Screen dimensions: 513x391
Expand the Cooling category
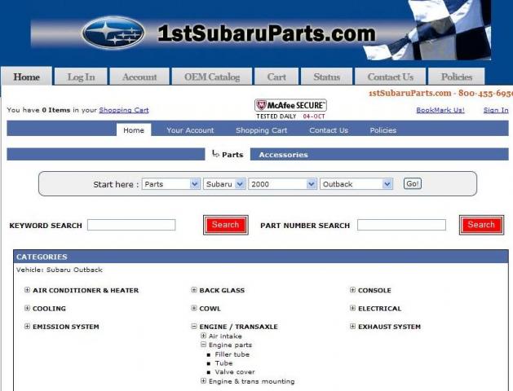click(x=27, y=308)
